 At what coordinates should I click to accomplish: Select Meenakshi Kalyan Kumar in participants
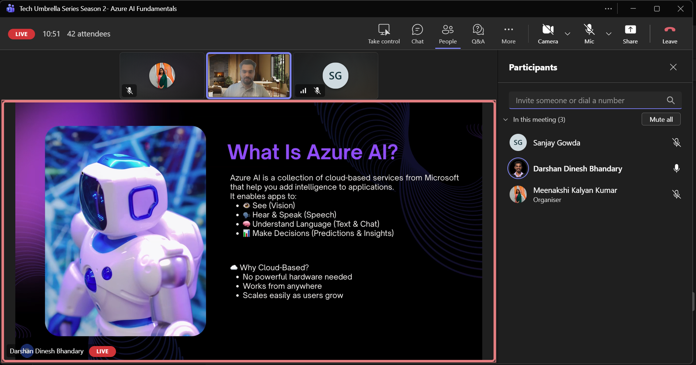pos(595,194)
